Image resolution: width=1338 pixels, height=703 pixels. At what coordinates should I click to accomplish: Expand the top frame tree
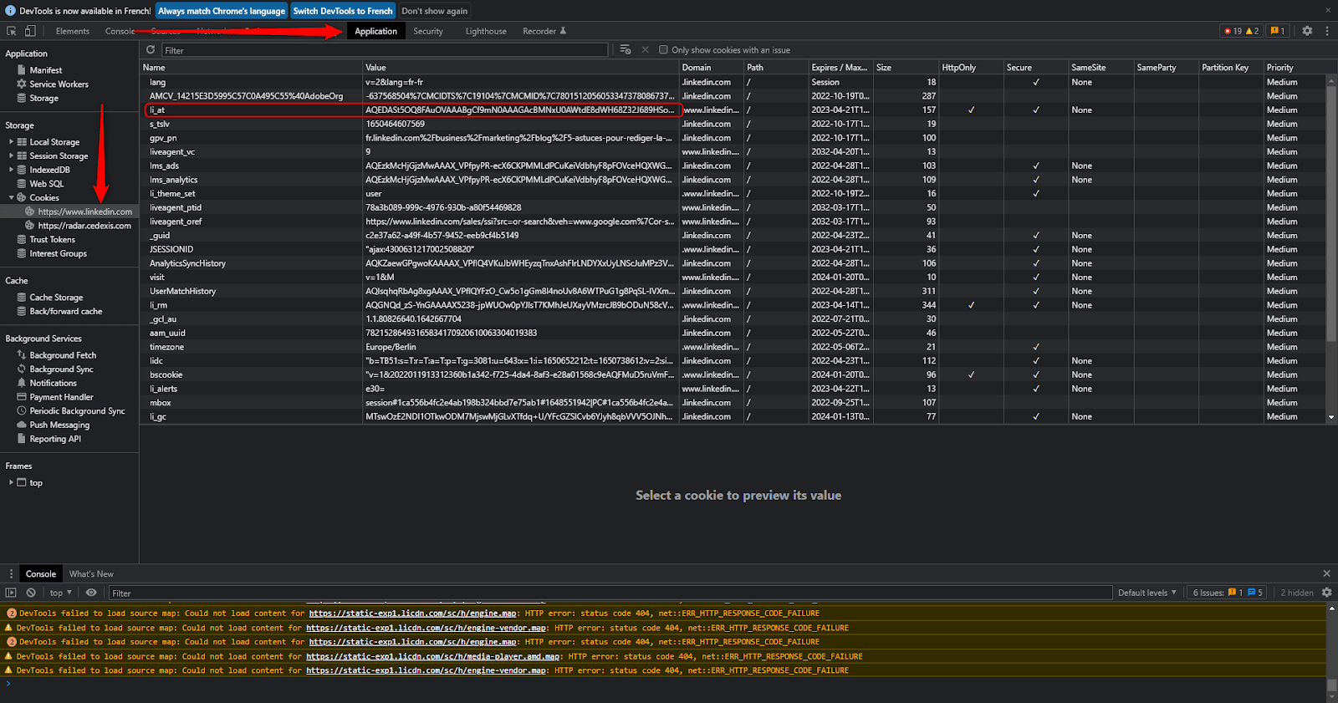coord(11,482)
